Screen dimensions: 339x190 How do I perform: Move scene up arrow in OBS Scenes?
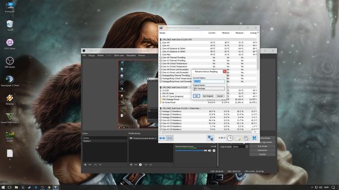click(95, 165)
